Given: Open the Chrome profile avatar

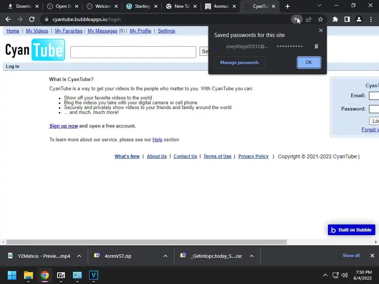Looking at the screenshot, I should pos(359,19).
